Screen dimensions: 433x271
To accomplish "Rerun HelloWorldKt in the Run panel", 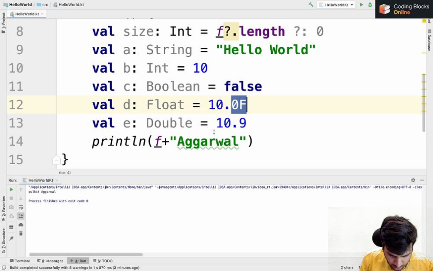I will coord(11,189).
